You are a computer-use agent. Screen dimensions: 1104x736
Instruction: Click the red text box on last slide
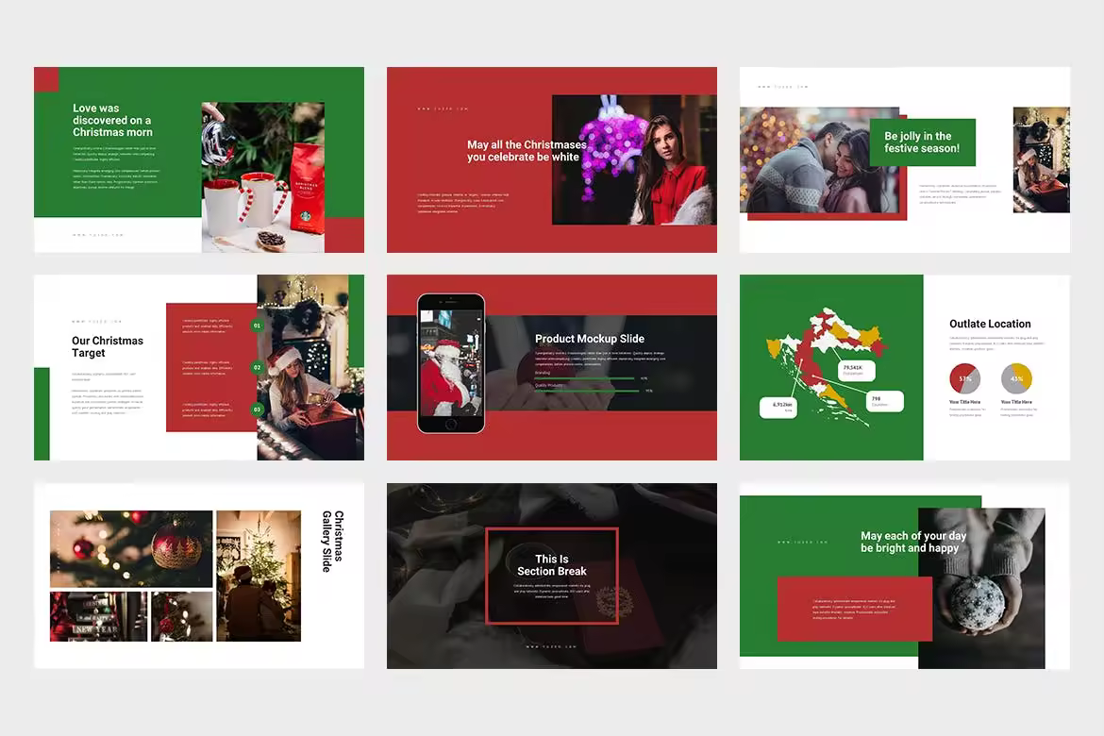854,609
